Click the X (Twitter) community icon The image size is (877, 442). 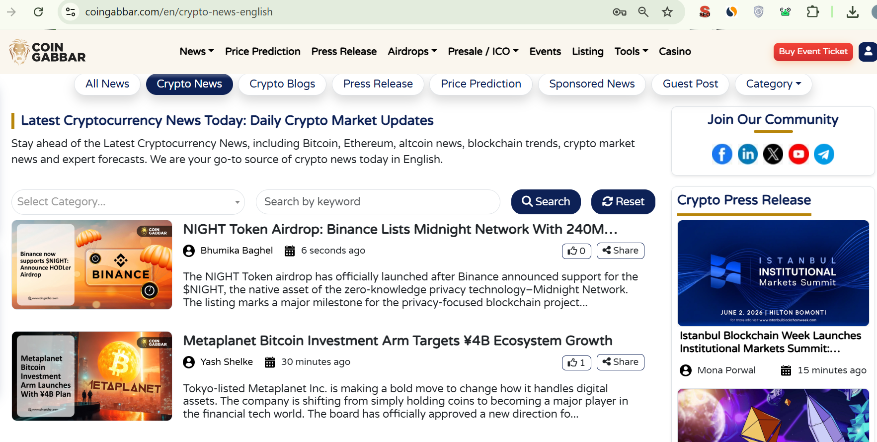773,154
